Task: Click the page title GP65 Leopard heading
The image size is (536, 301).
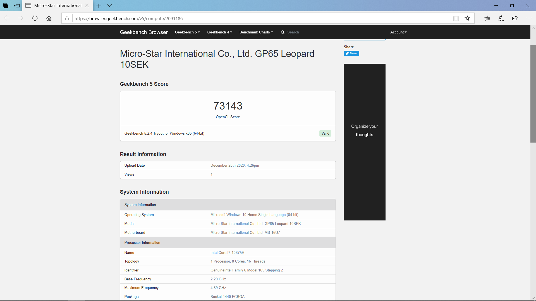Action: click(217, 59)
